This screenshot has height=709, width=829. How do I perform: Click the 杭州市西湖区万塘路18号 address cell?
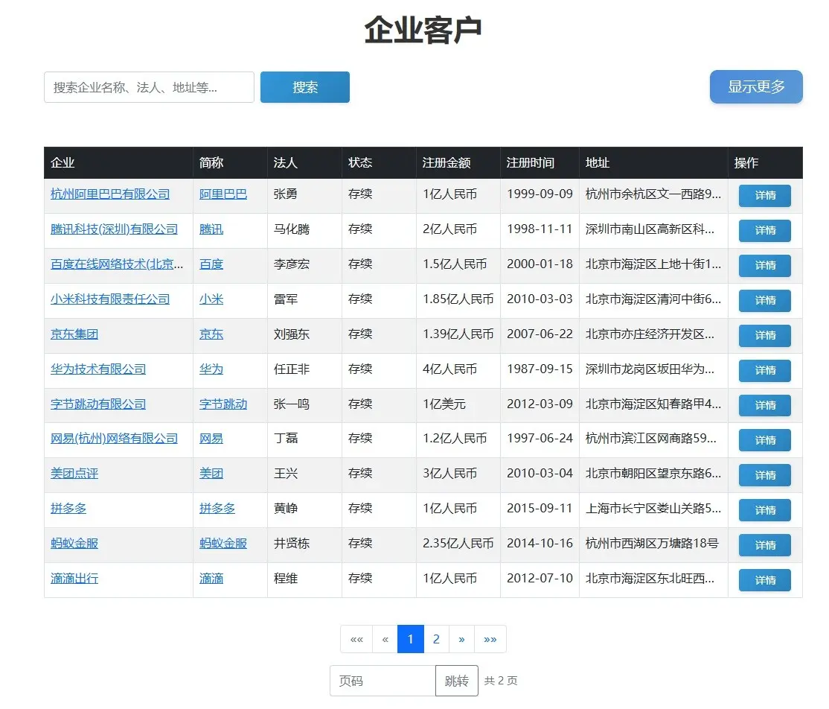tap(652, 544)
